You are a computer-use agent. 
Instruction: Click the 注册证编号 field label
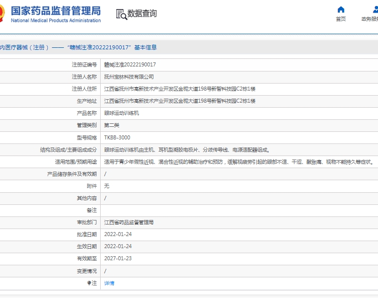(x=84, y=64)
